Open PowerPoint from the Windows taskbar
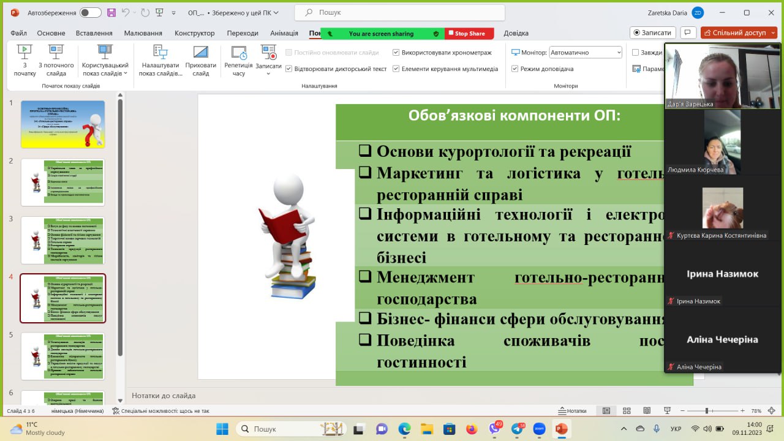 point(561,429)
